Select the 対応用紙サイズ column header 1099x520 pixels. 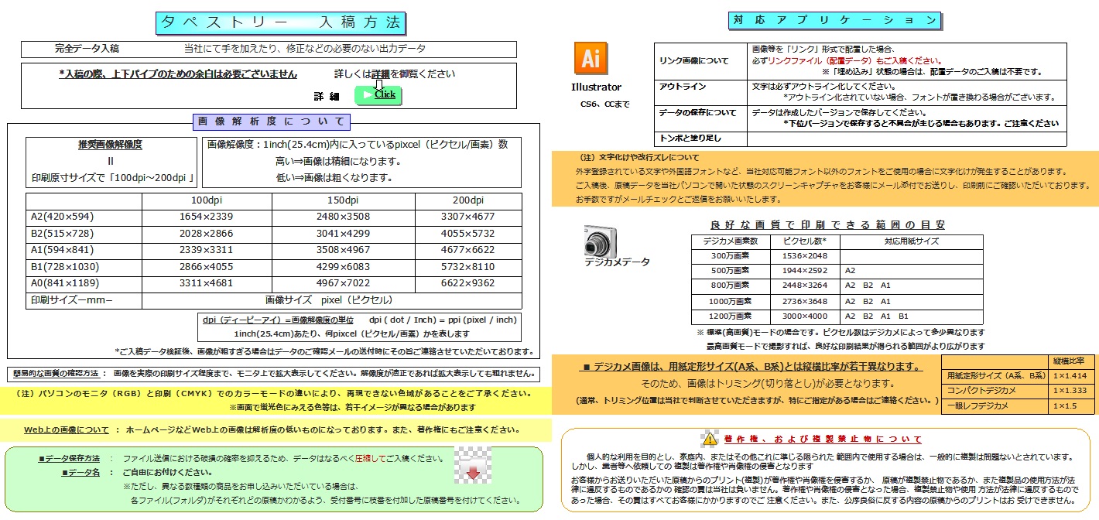point(911,242)
